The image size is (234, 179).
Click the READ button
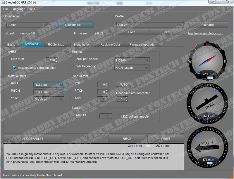pos(127,139)
